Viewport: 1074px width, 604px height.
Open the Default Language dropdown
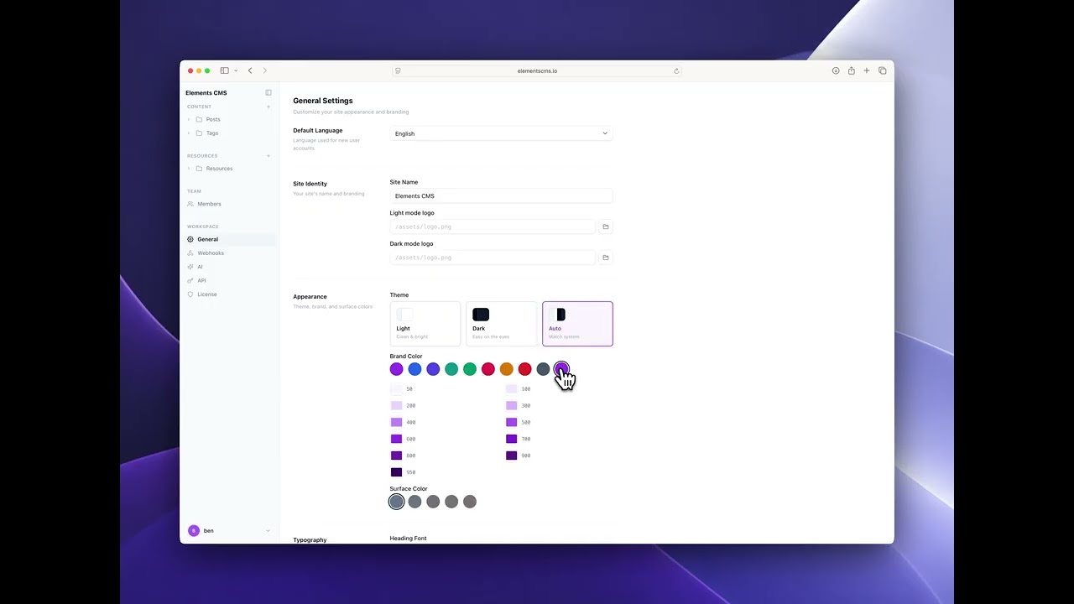tap(501, 133)
